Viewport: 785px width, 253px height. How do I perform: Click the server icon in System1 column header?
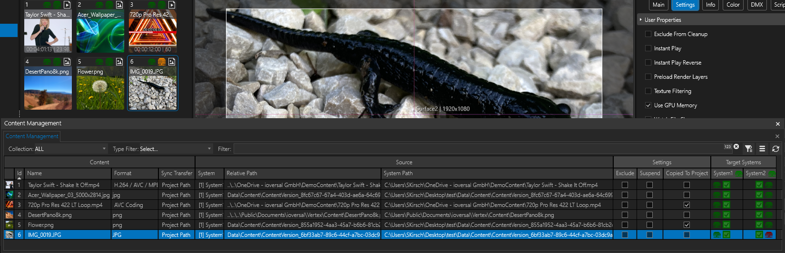pyautogui.click(x=738, y=173)
